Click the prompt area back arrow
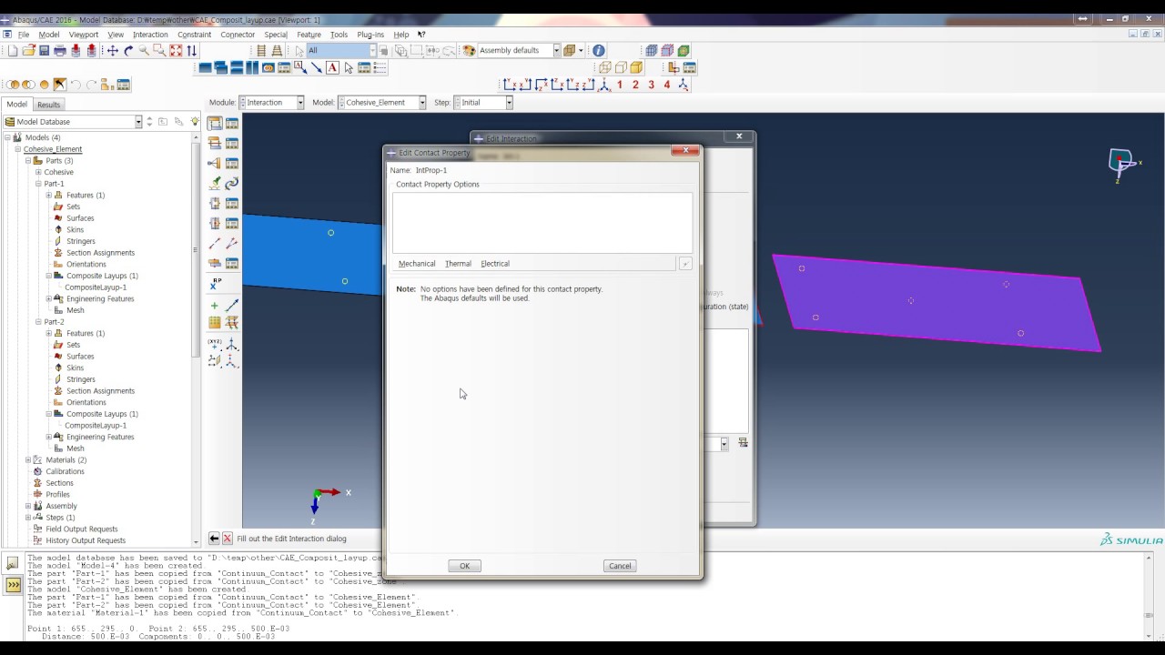 (214, 539)
